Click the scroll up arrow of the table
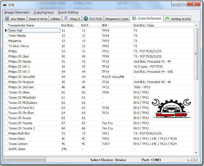The width and height of the screenshot is (204, 166). [196, 26]
